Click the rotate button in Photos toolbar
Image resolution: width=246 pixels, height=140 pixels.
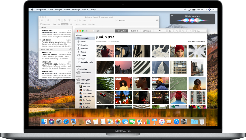click(190, 31)
